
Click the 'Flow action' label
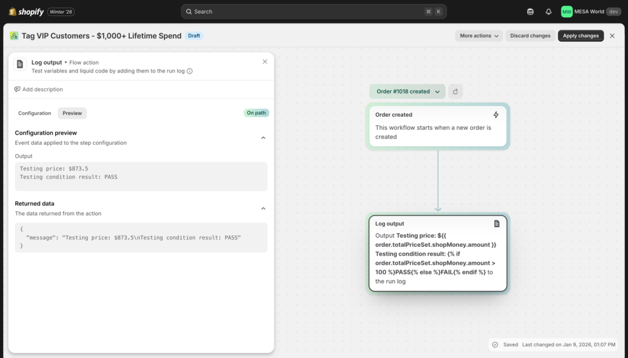coord(83,63)
